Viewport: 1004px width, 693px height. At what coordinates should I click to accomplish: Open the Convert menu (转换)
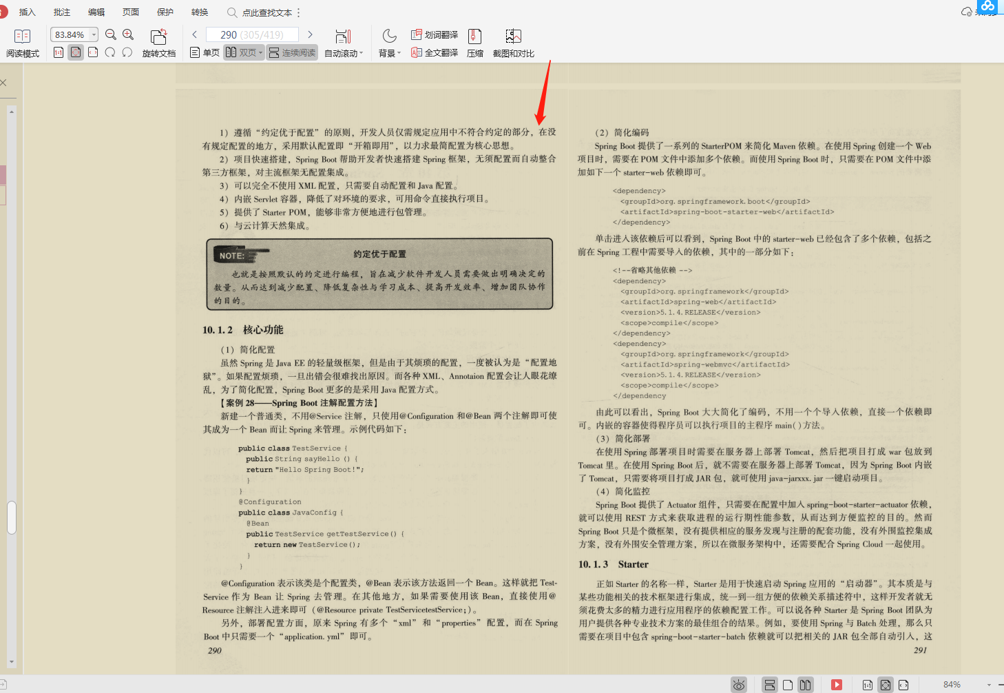(x=199, y=12)
